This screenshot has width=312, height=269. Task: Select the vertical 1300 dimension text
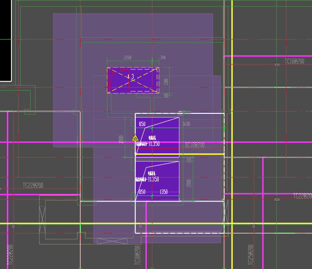(x=166, y=82)
